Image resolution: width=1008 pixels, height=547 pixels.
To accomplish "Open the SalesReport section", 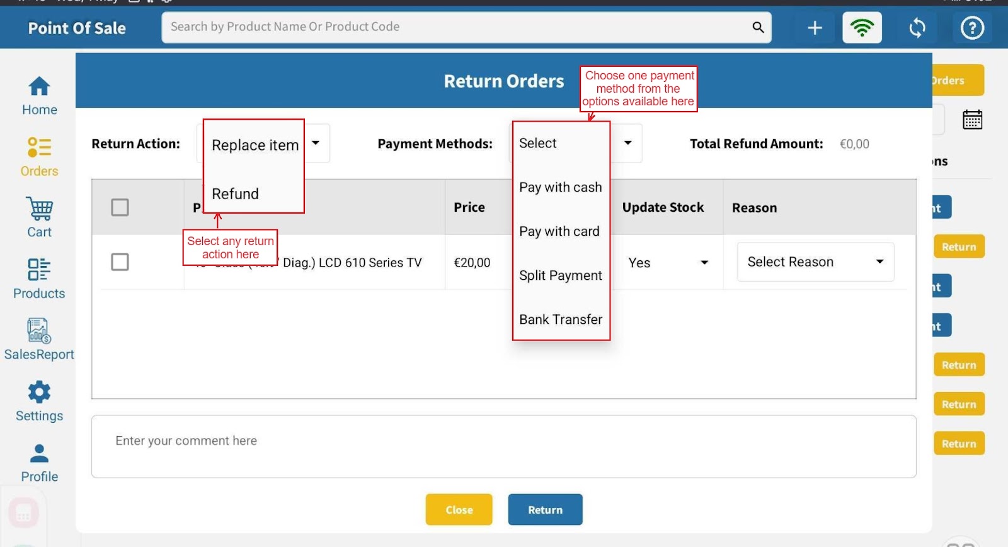I will (39, 340).
